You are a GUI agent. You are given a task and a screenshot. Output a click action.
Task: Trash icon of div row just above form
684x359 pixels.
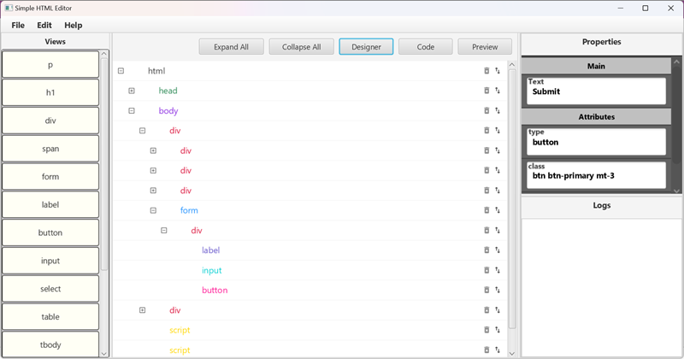(x=486, y=191)
